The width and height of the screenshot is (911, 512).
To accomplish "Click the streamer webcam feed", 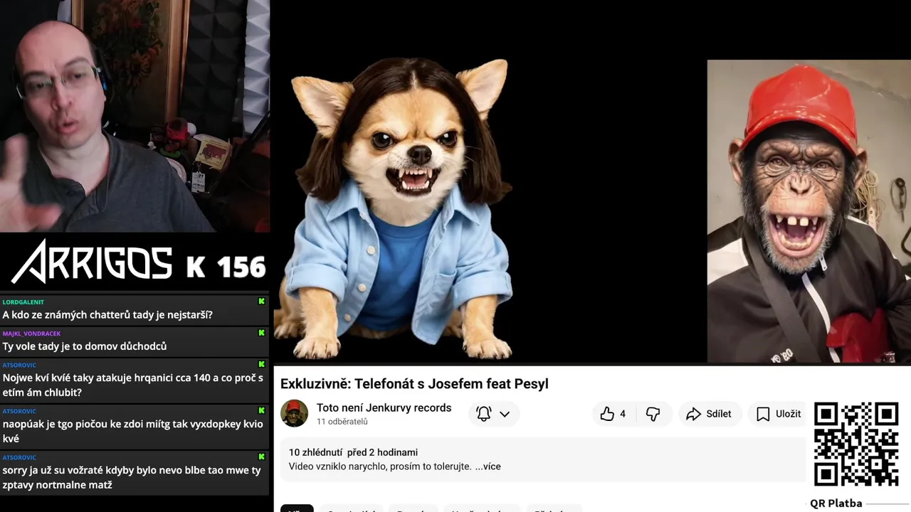I will point(135,116).
